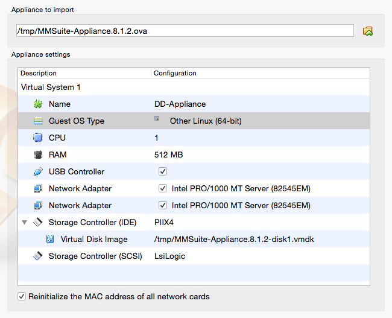Uncheck the USB Controller checkbox

[163, 172]
